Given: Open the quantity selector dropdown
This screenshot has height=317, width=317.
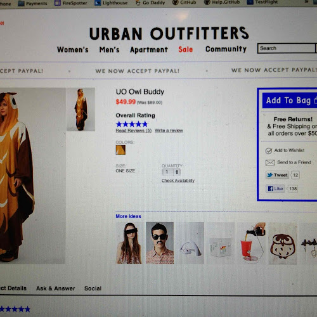Looking at the screenshot, I should coord(171,172).
